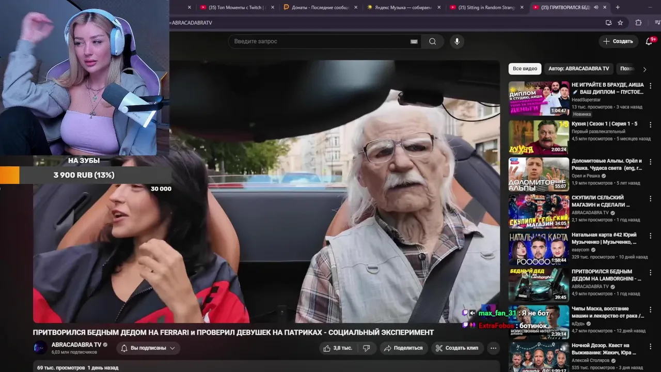The width and height of the screenshot is (661, 372).
Task: Open the YouTube notifications bell
Action: (649, 41)
